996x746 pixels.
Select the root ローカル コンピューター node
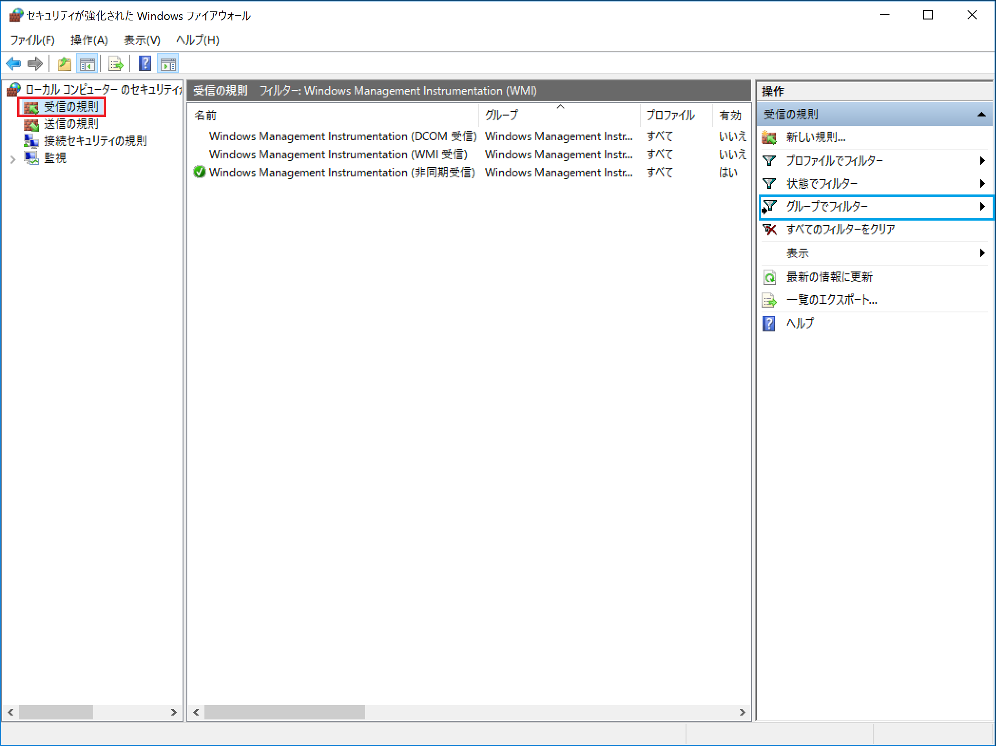(x=103, y=89)
